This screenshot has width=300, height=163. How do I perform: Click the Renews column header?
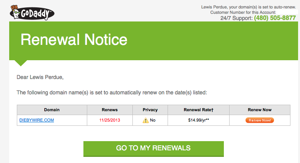click(x=109, y=110)
